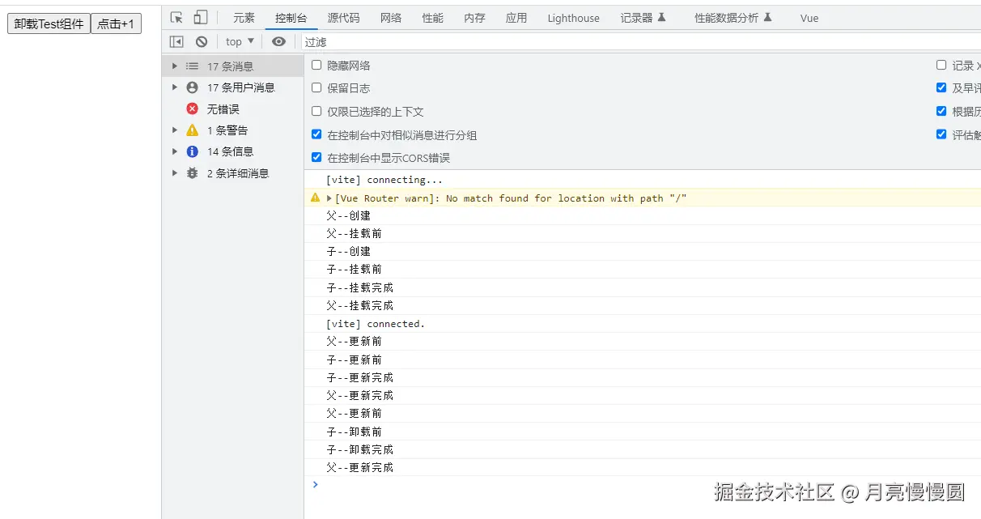Switch to the 元素 tab
This screenshot has width=981, height=519.
pos(244,18)
